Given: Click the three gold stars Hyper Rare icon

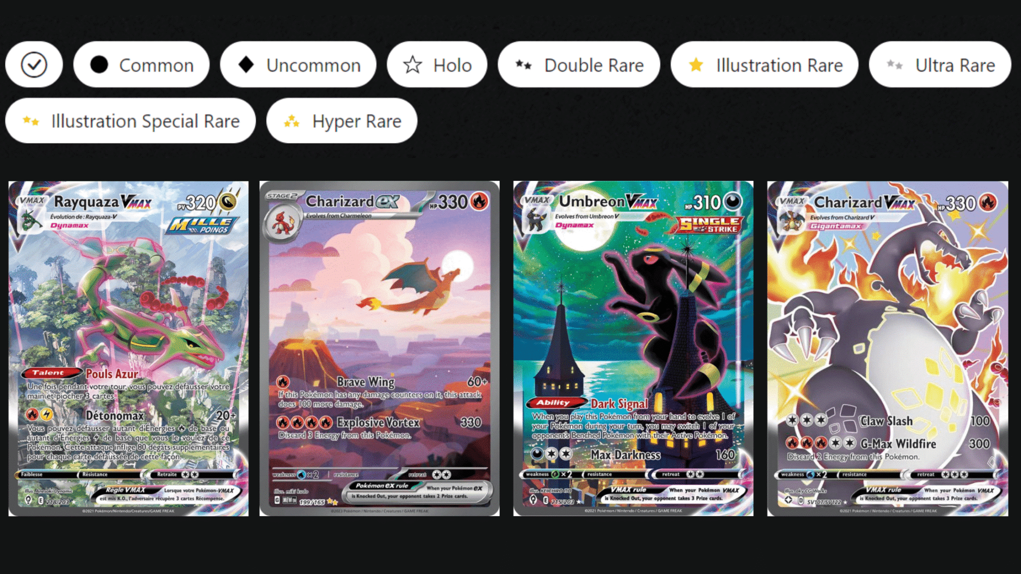Looking at the screenshot, I should pos(292,121).
